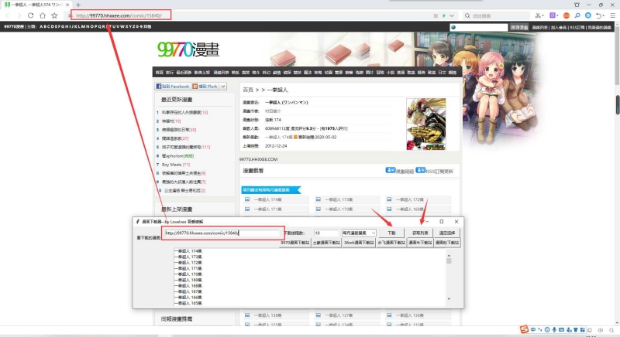This screenshot has width=620, height=337.
Task: Click the browser back arrow
Action: (x=7, y=15)
